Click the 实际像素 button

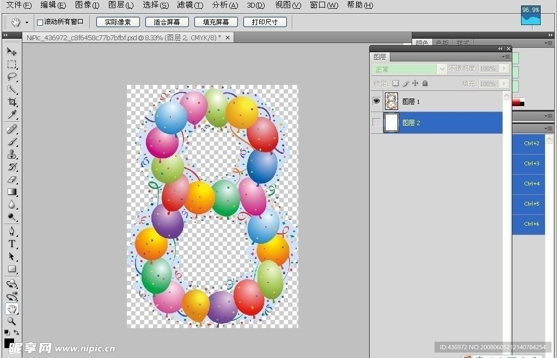[118, 22]
